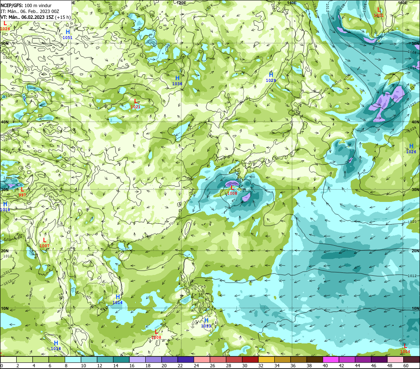Select the olive green 6–8 legend swatch

point(57,359)
